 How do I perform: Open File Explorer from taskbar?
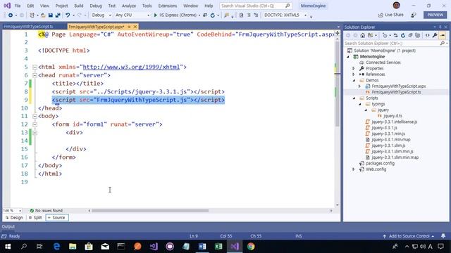pos(73,247)
